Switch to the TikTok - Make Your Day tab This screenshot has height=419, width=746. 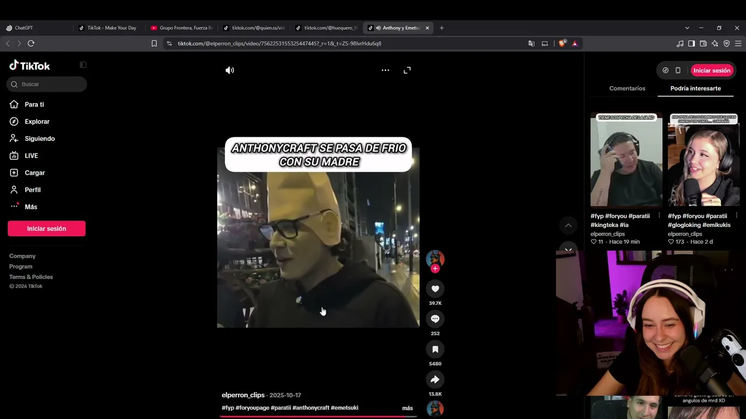coord(108,28)
